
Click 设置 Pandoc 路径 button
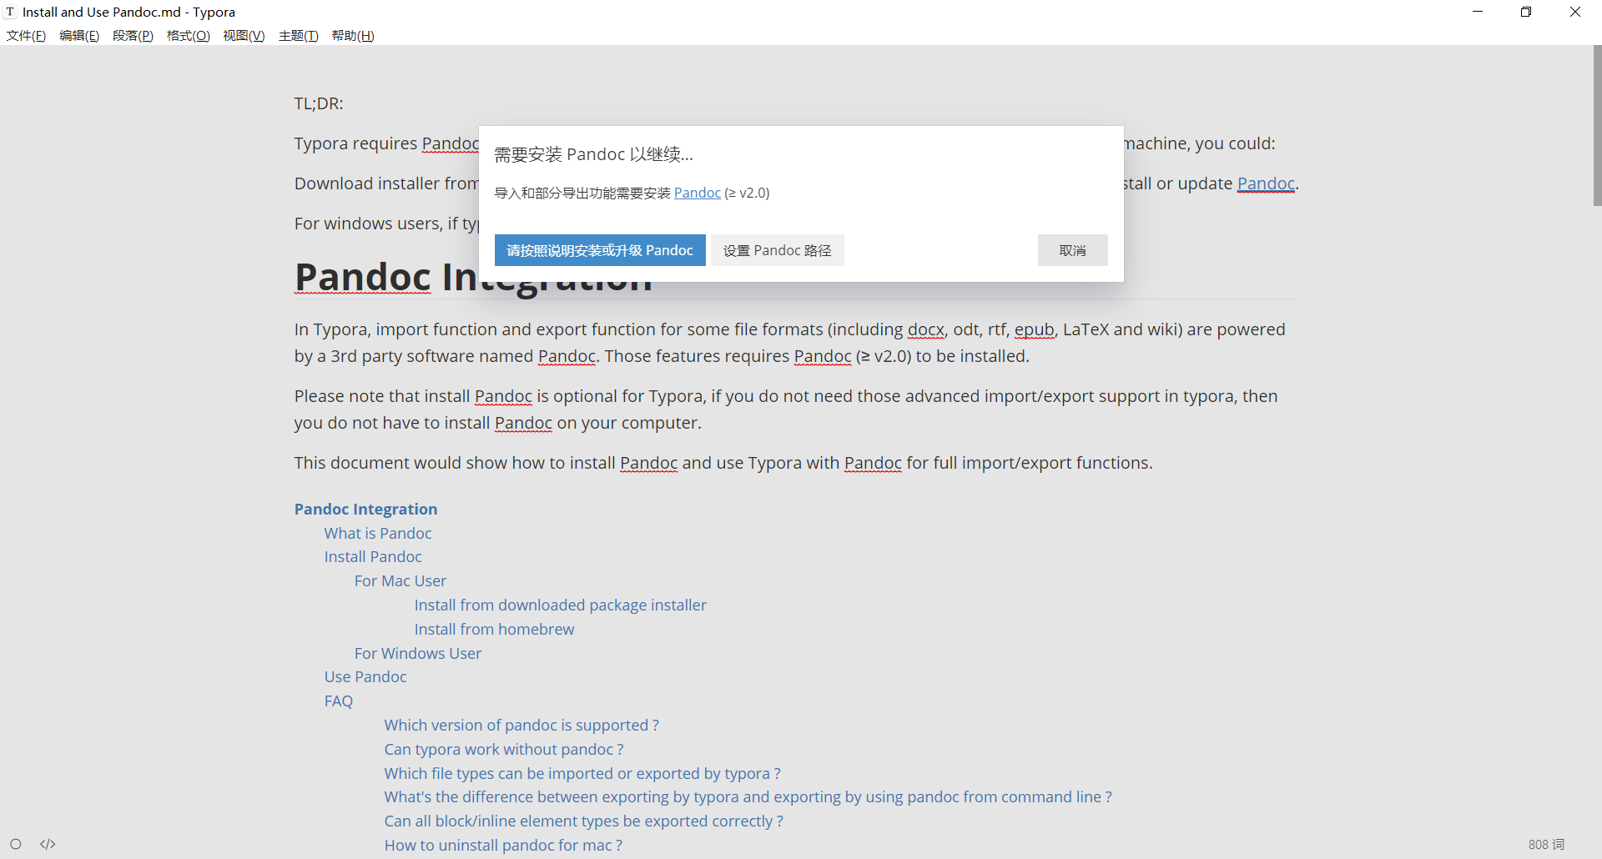777,250
